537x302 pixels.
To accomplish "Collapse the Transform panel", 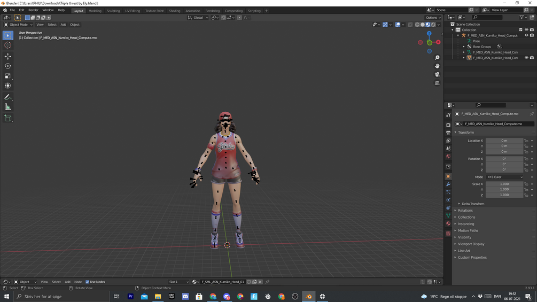I will 466,133.
